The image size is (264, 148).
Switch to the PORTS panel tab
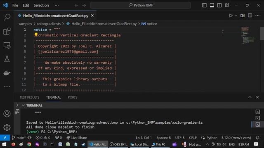(x=73, y=97)
